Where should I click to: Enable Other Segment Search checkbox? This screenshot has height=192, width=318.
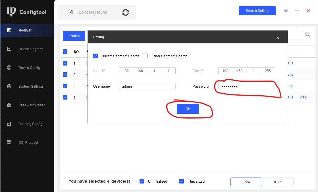(145, 56)
